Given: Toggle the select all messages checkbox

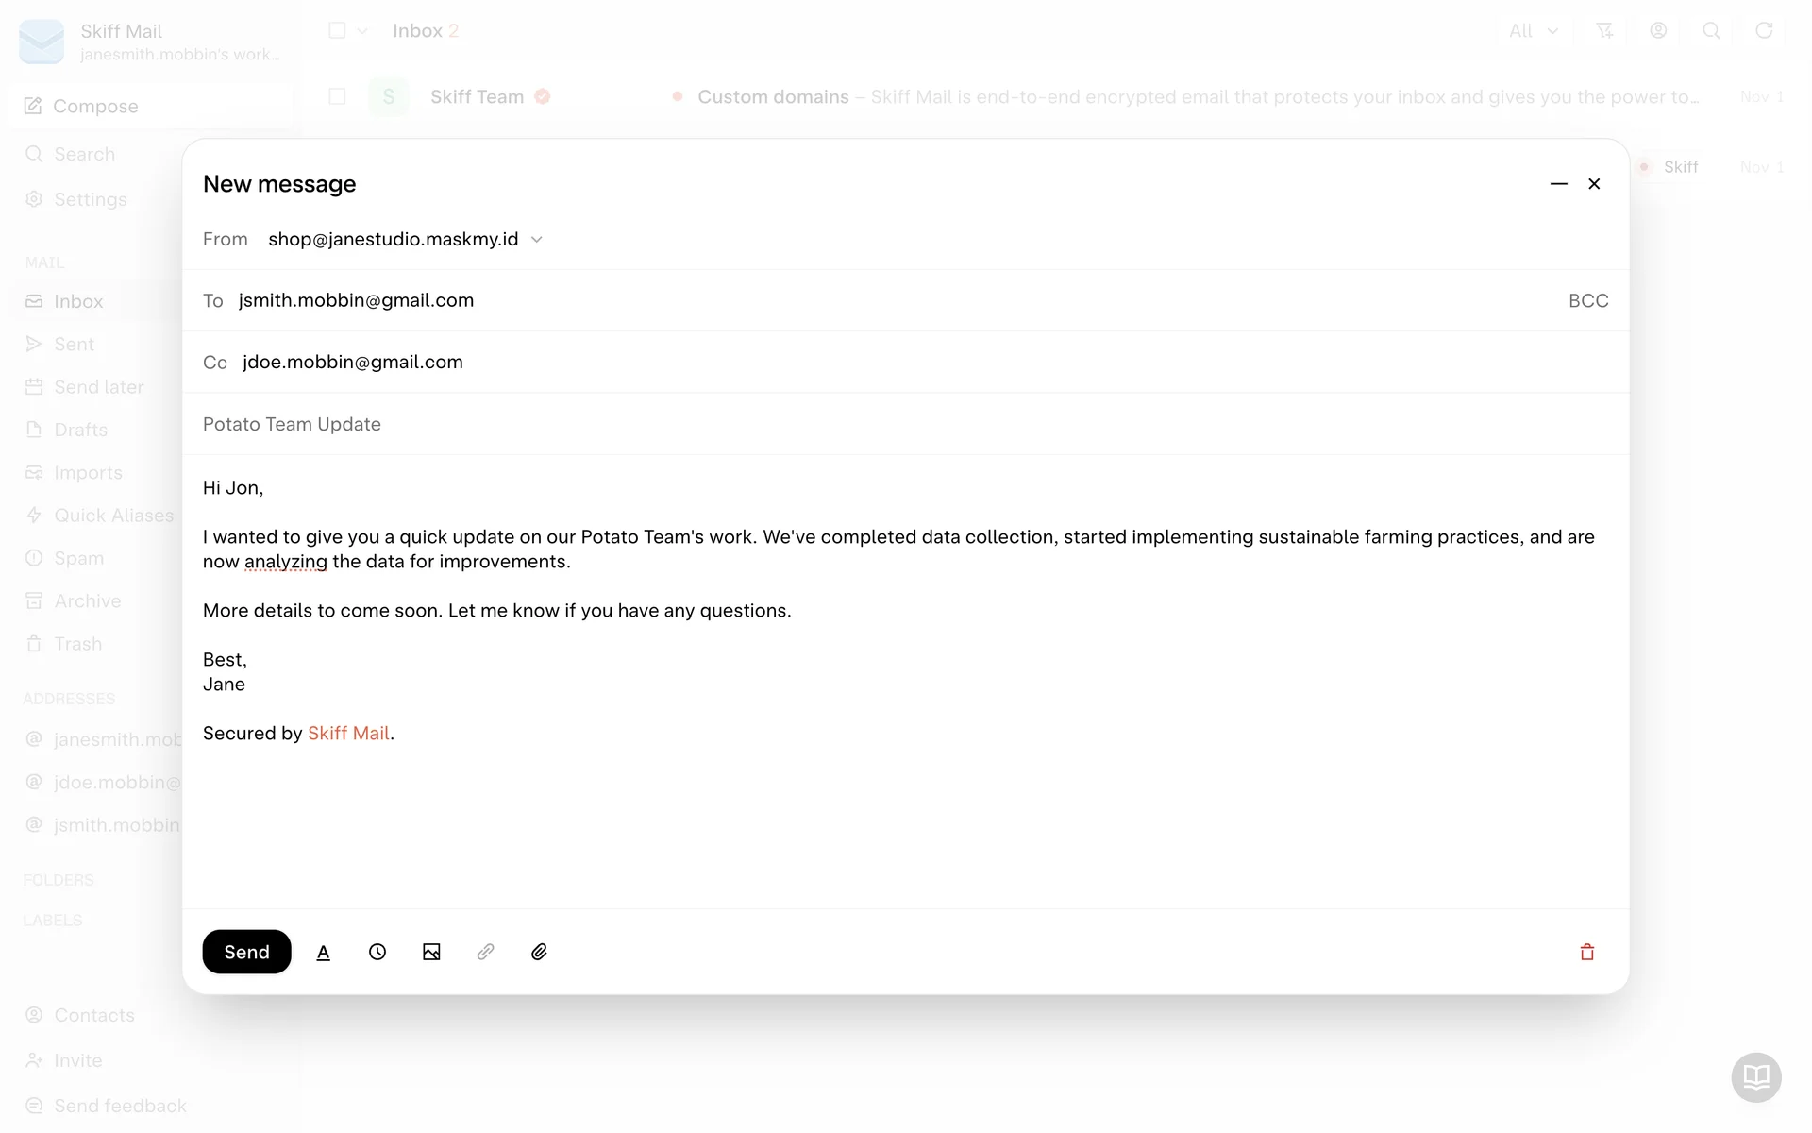Looking at the screenshot, I should [337, 30].
